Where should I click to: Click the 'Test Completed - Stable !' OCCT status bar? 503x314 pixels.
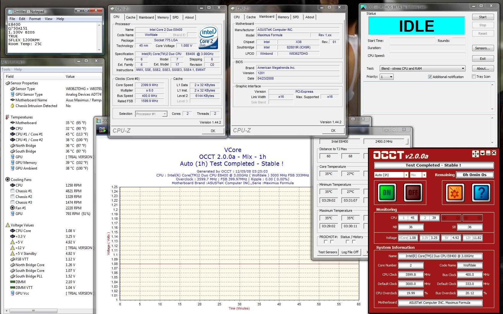pos(434,165)
